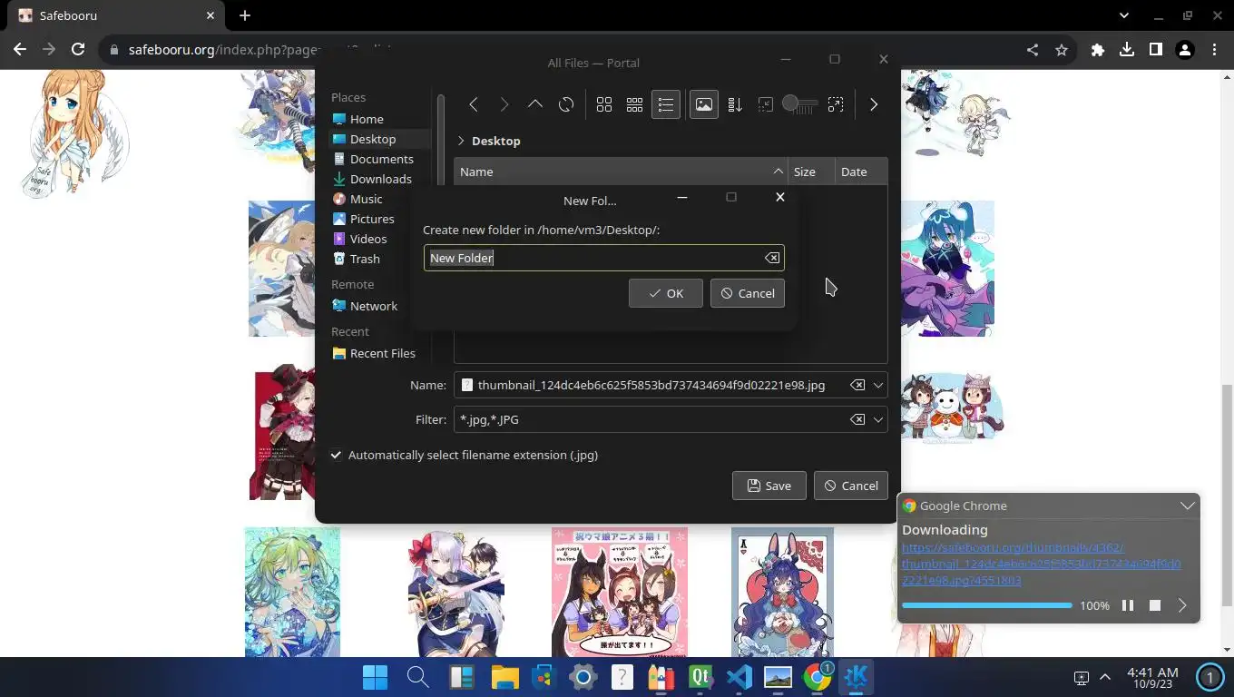Reload the Safebooru page in Chrome
Image resolution: width=1234 pixels, height=697 pixels.
click(x=78, y=50)
